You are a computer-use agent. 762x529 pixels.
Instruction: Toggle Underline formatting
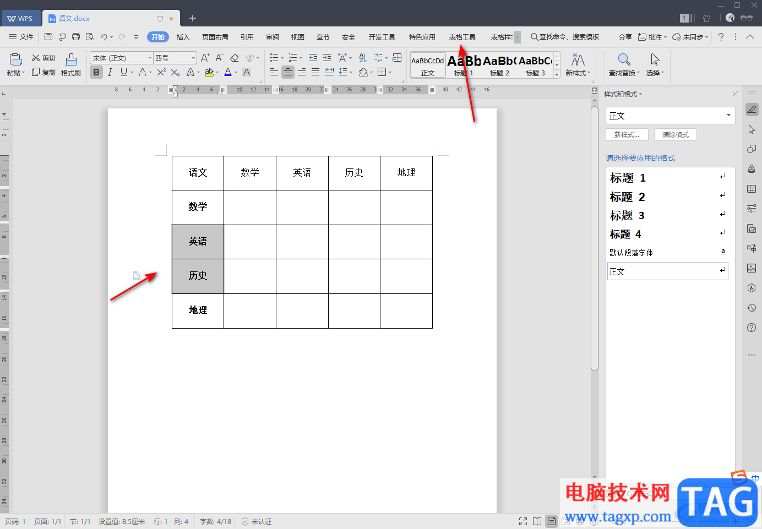[x=124, y=72]
